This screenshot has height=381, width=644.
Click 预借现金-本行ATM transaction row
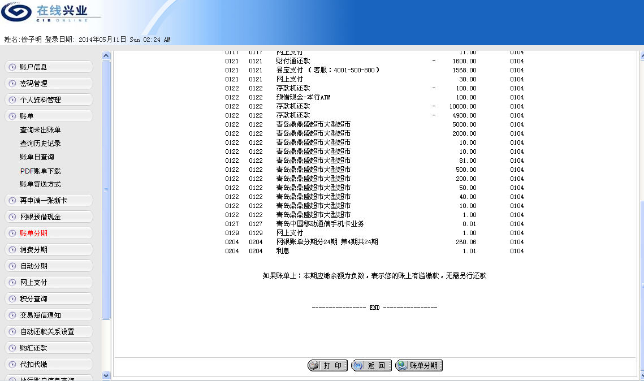(x=374, y=97)
